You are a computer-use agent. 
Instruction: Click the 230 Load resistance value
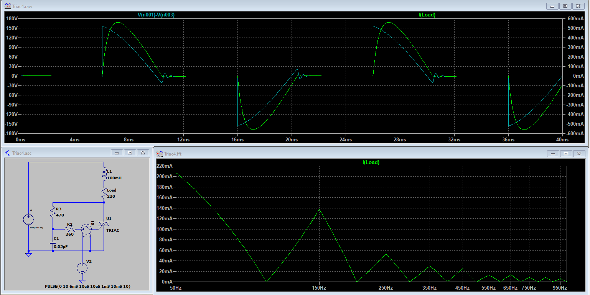[111, 197]
